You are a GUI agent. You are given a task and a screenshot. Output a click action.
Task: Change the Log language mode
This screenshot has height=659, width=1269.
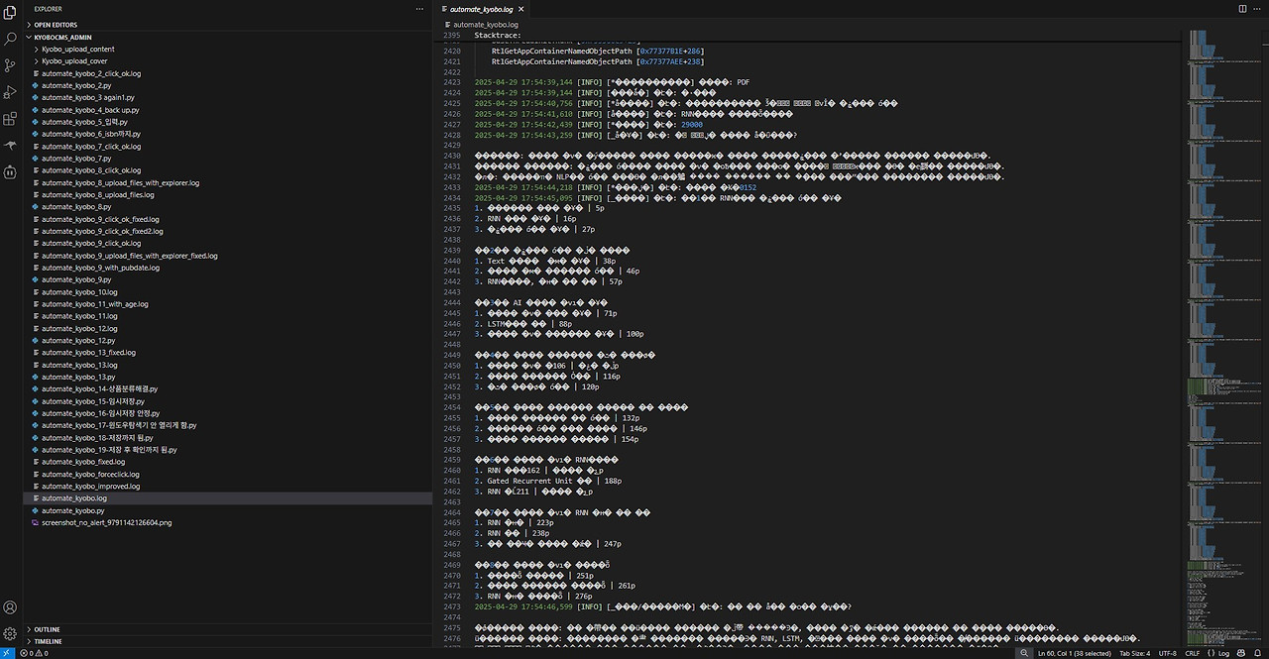pos(1218,653)
